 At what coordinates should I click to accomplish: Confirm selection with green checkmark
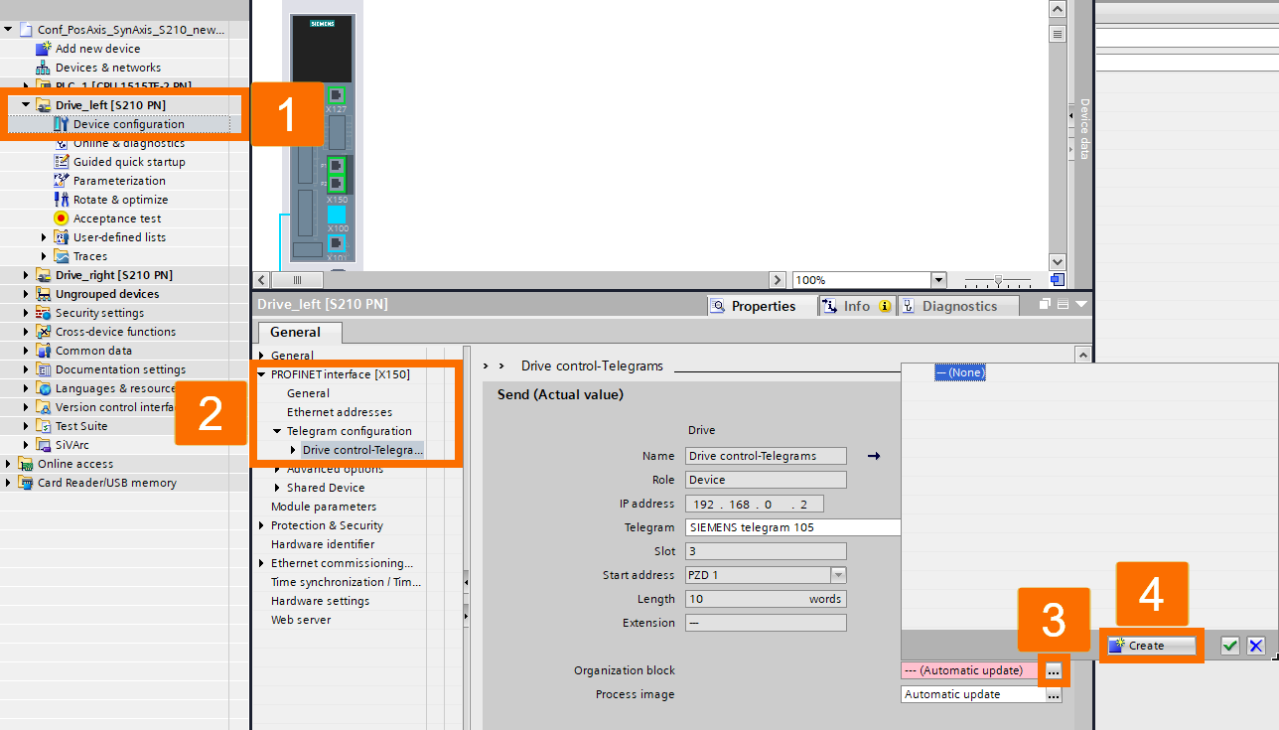click(x=1230, y=646)
